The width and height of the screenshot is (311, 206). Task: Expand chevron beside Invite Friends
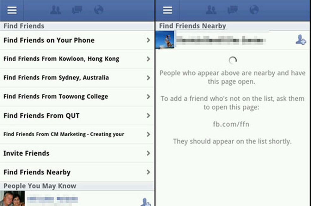pos(148,153)
